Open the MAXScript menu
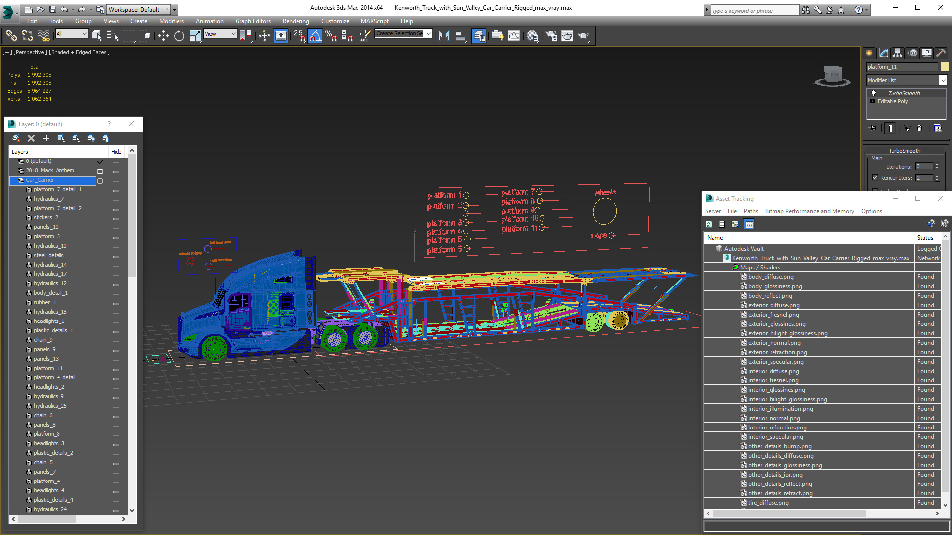Viewport: 952px width, 535px height. tap(374, 21)
